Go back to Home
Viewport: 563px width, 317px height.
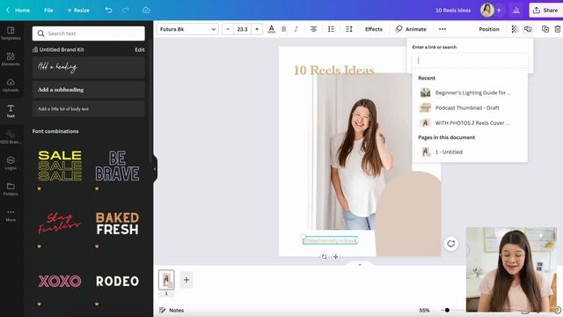(18, 10)
